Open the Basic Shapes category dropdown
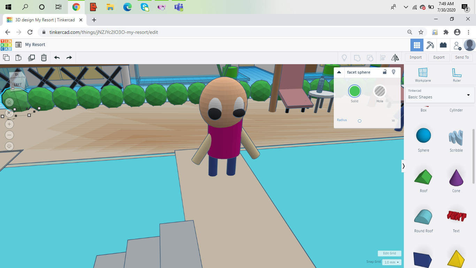476x268 pixels. click(439, 95)
